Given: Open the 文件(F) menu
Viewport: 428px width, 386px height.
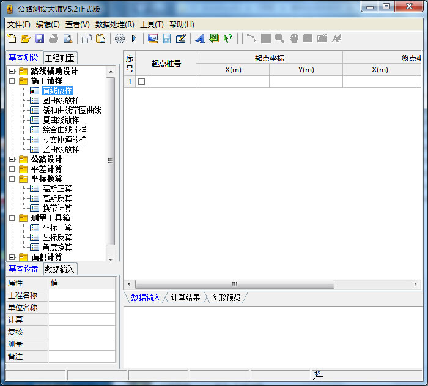Looking at the screenshot, I should 18,24.
